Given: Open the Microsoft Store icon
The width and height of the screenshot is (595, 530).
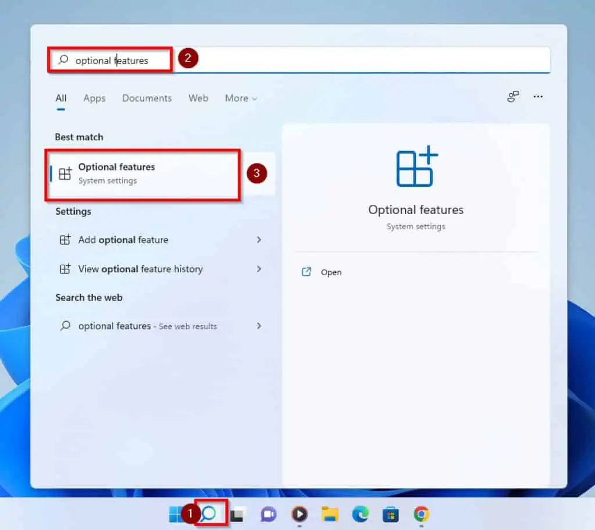Looking at the screenshot, I should [x=390, y=514].
